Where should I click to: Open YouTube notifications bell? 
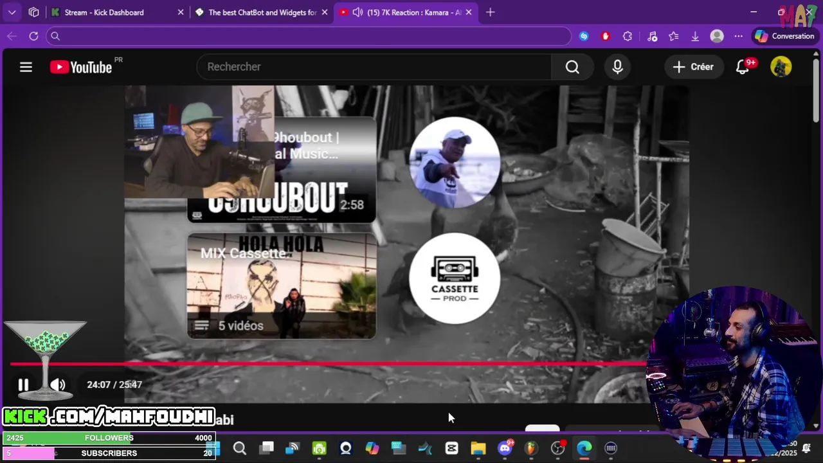click(743, 67)
